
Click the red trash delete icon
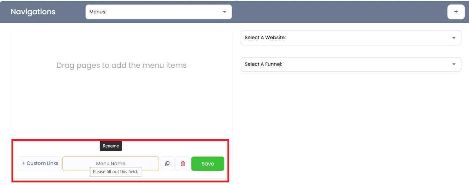click(x=183, y=164)
